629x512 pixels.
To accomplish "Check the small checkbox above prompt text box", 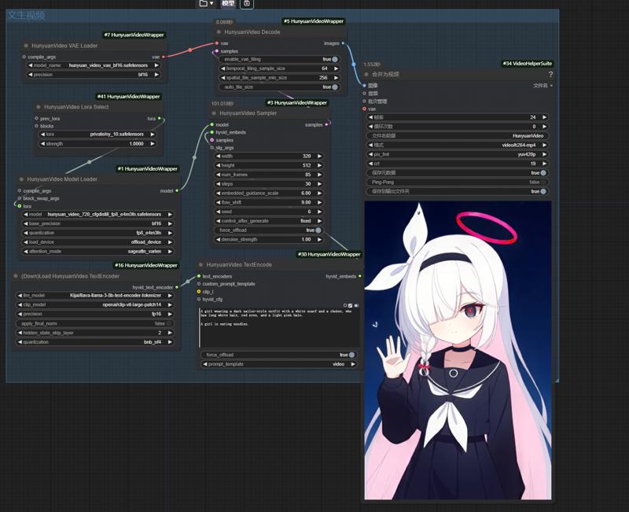I will 350,305.
